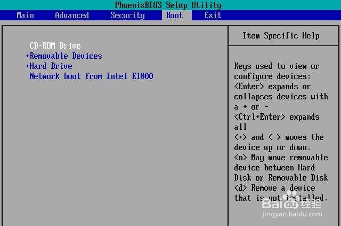
Task: Click the 'configure devices:' help line
Action: point(272,76)
